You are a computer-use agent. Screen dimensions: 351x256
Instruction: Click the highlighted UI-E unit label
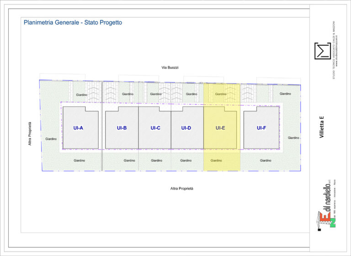(220, 128)
